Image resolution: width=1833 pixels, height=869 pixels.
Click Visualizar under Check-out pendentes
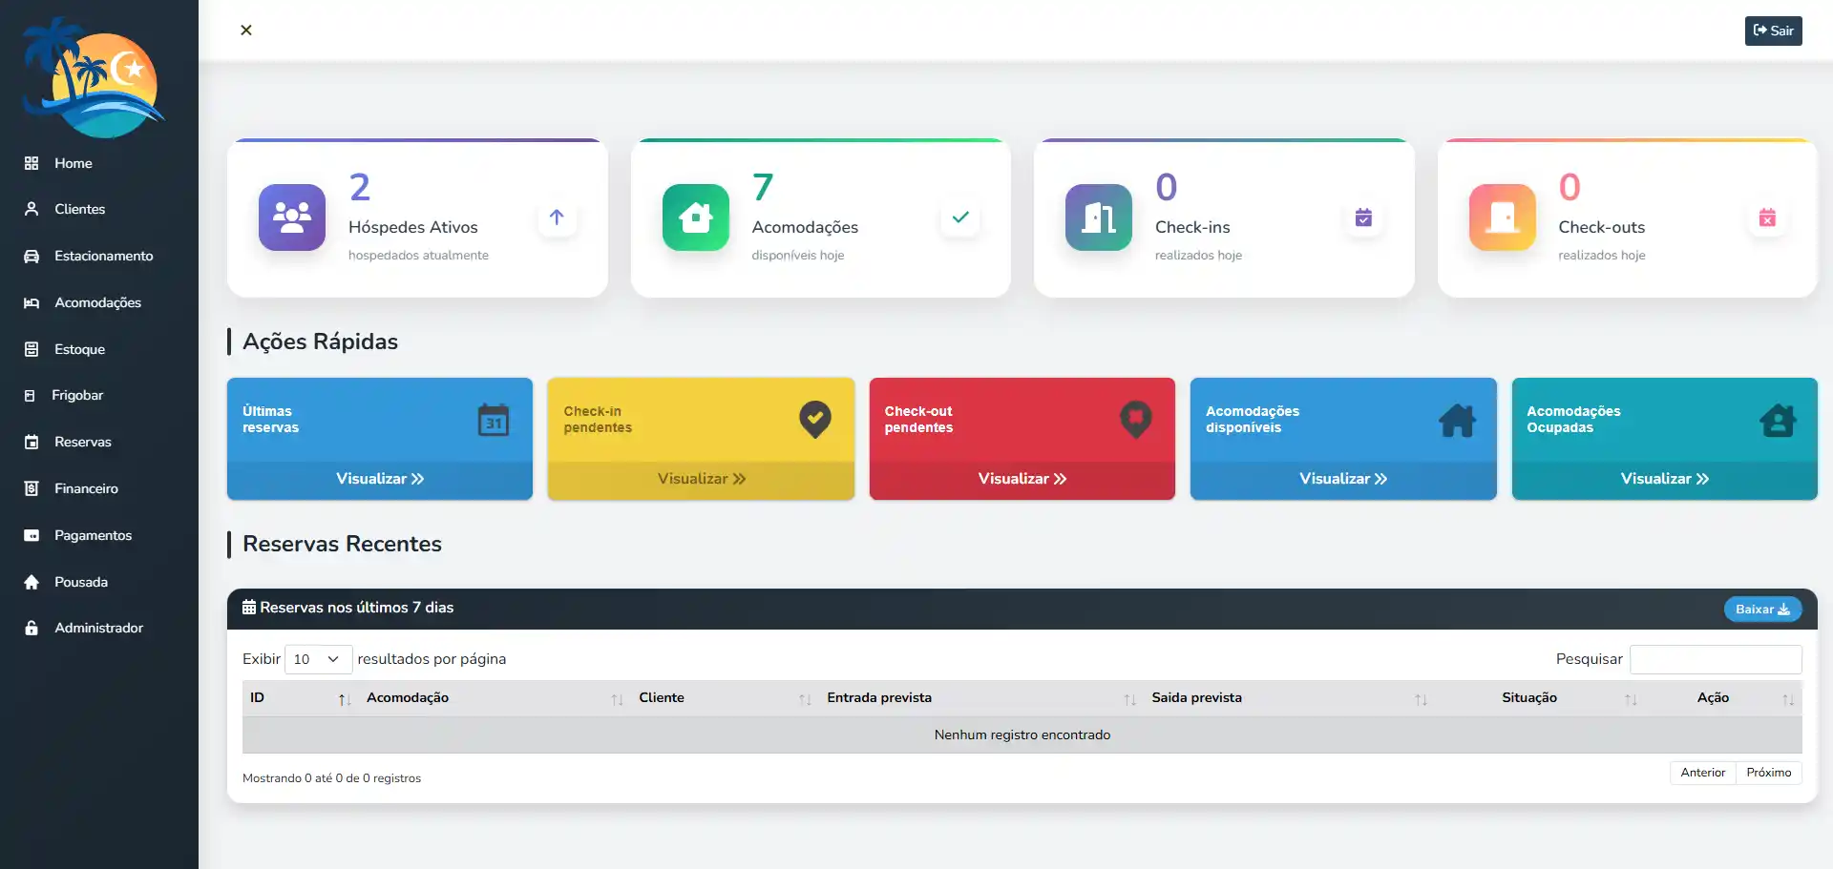click(1022, 479)
